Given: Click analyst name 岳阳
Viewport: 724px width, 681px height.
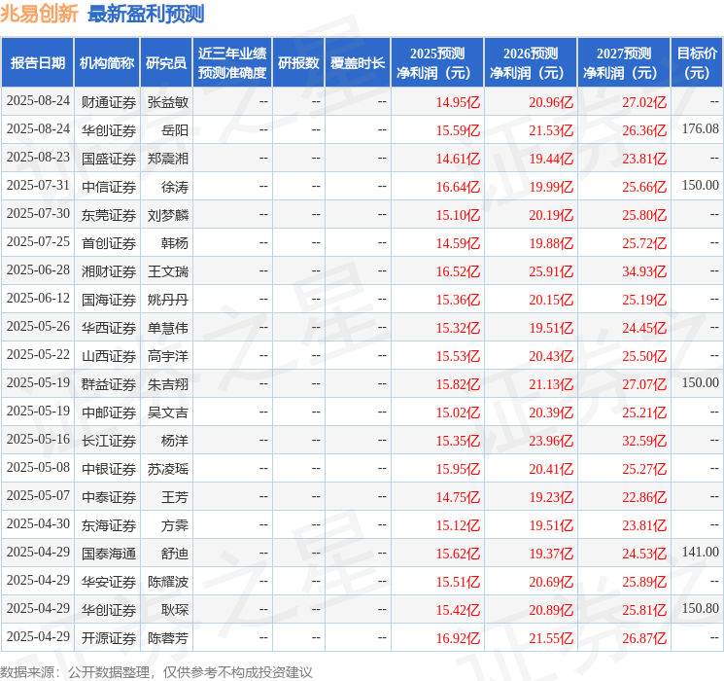Looking at the screenshot, I should click(x=175, y=130).
